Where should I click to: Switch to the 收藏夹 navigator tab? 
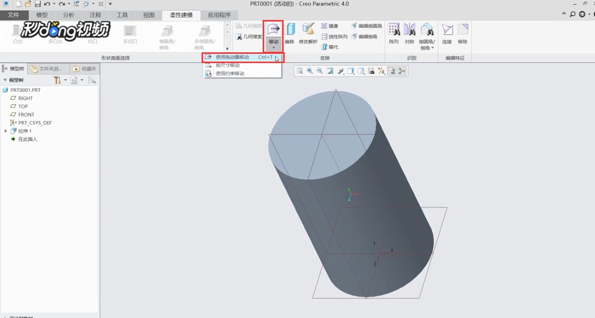84,69
